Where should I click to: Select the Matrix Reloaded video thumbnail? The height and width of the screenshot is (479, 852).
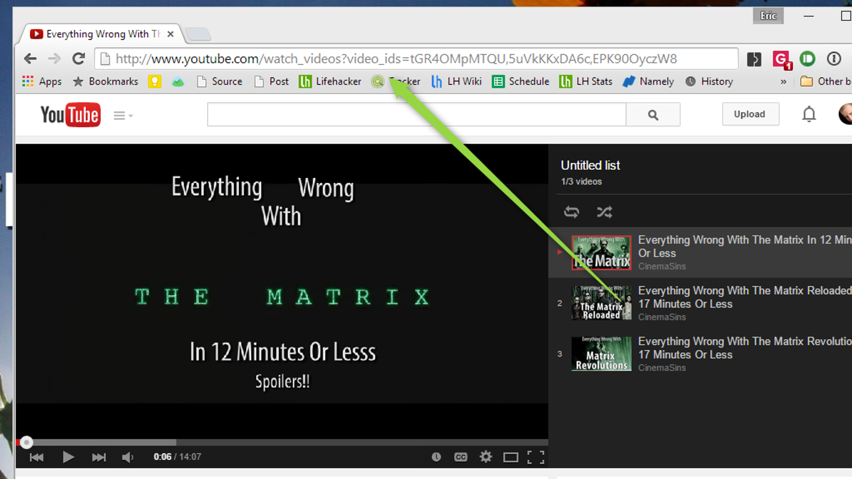(601, 303)
